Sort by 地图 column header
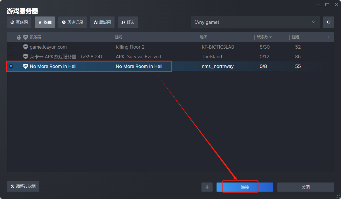341x199 pixels. pyautogui.click(x=203, y=37)
